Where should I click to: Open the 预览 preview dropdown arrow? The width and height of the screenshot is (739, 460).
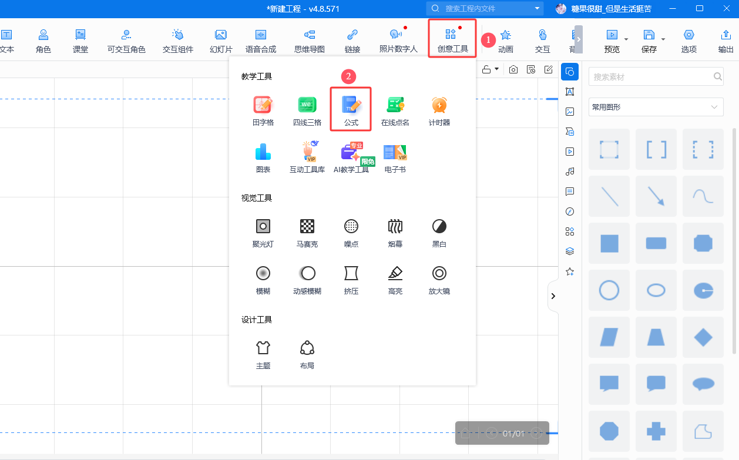pyautogui.click(x=626, y=40)
